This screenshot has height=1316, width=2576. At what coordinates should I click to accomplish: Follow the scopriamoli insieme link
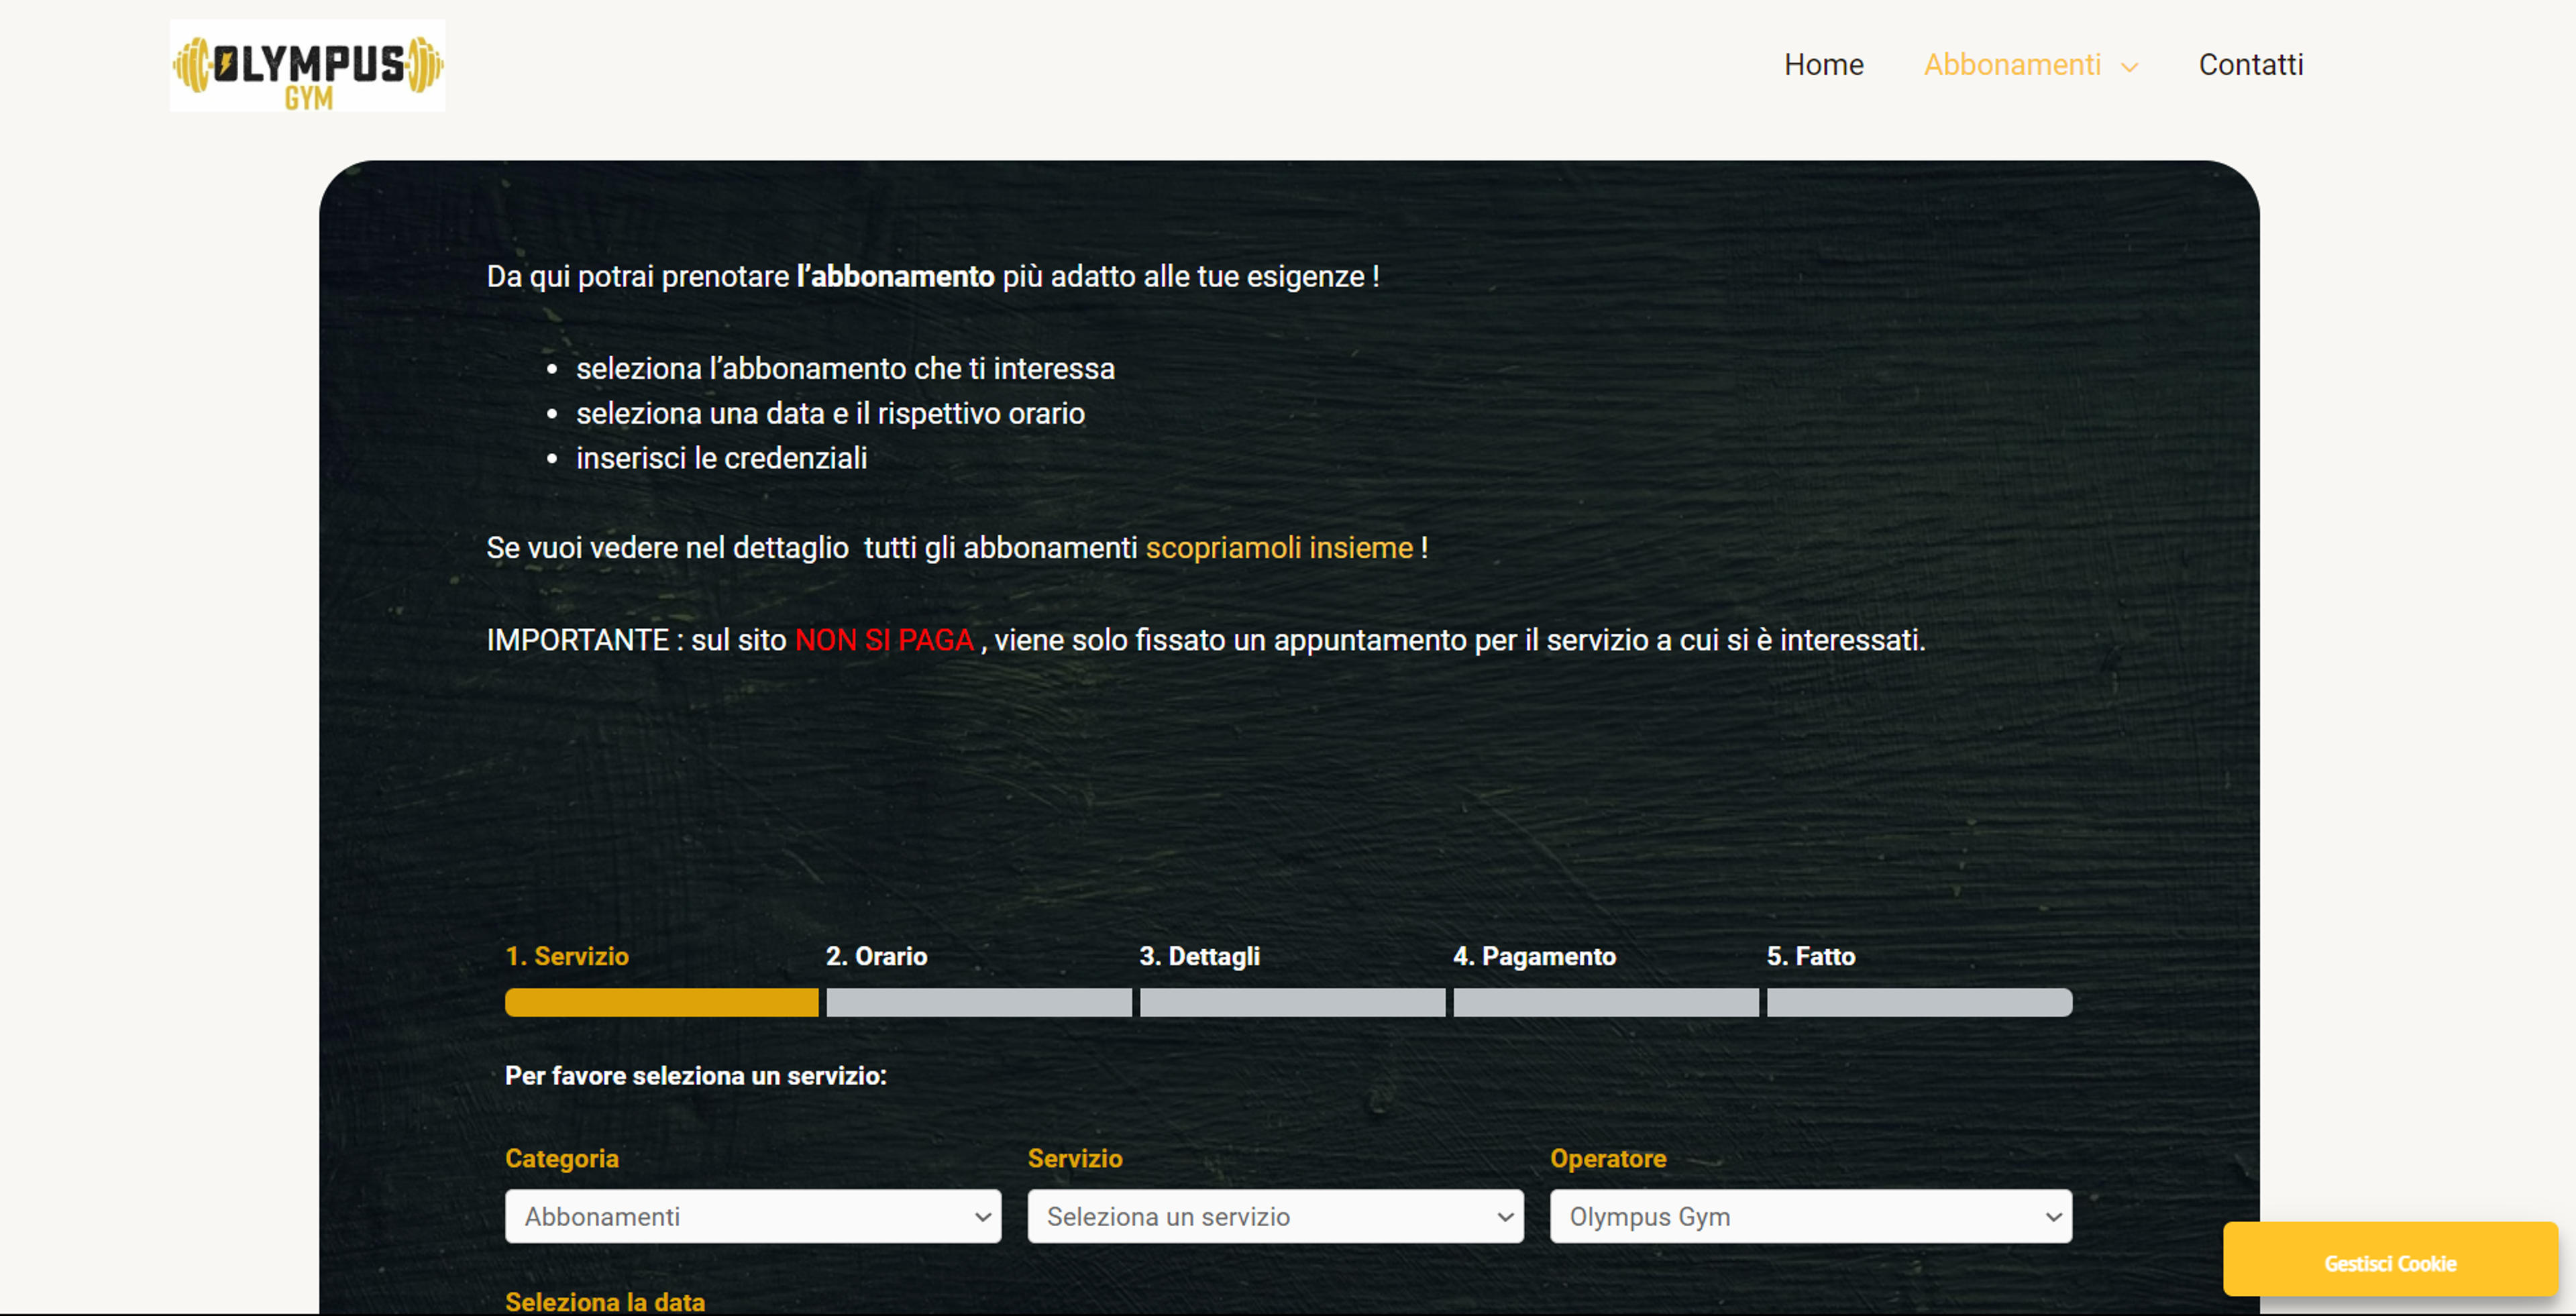1279,548
